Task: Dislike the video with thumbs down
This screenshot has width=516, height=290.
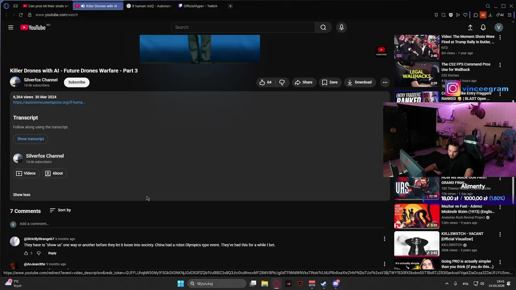Action: pos(282,82)
